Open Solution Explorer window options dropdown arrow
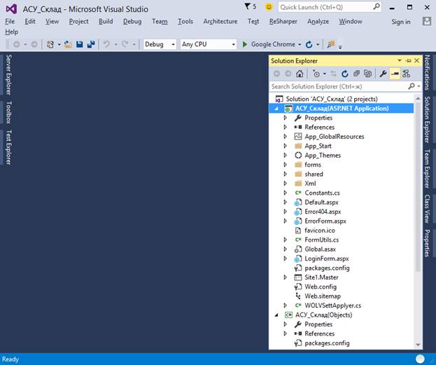 tap(400, 60)
